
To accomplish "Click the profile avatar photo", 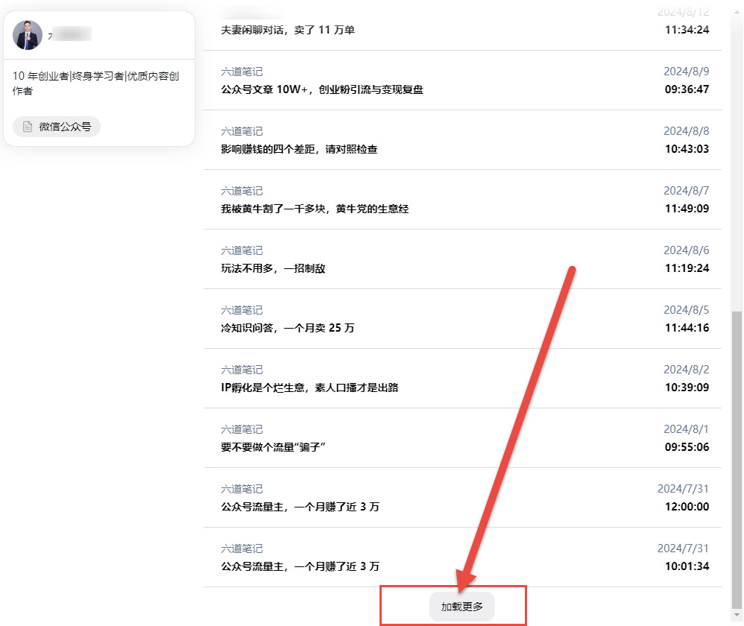I will coord(28,35).
